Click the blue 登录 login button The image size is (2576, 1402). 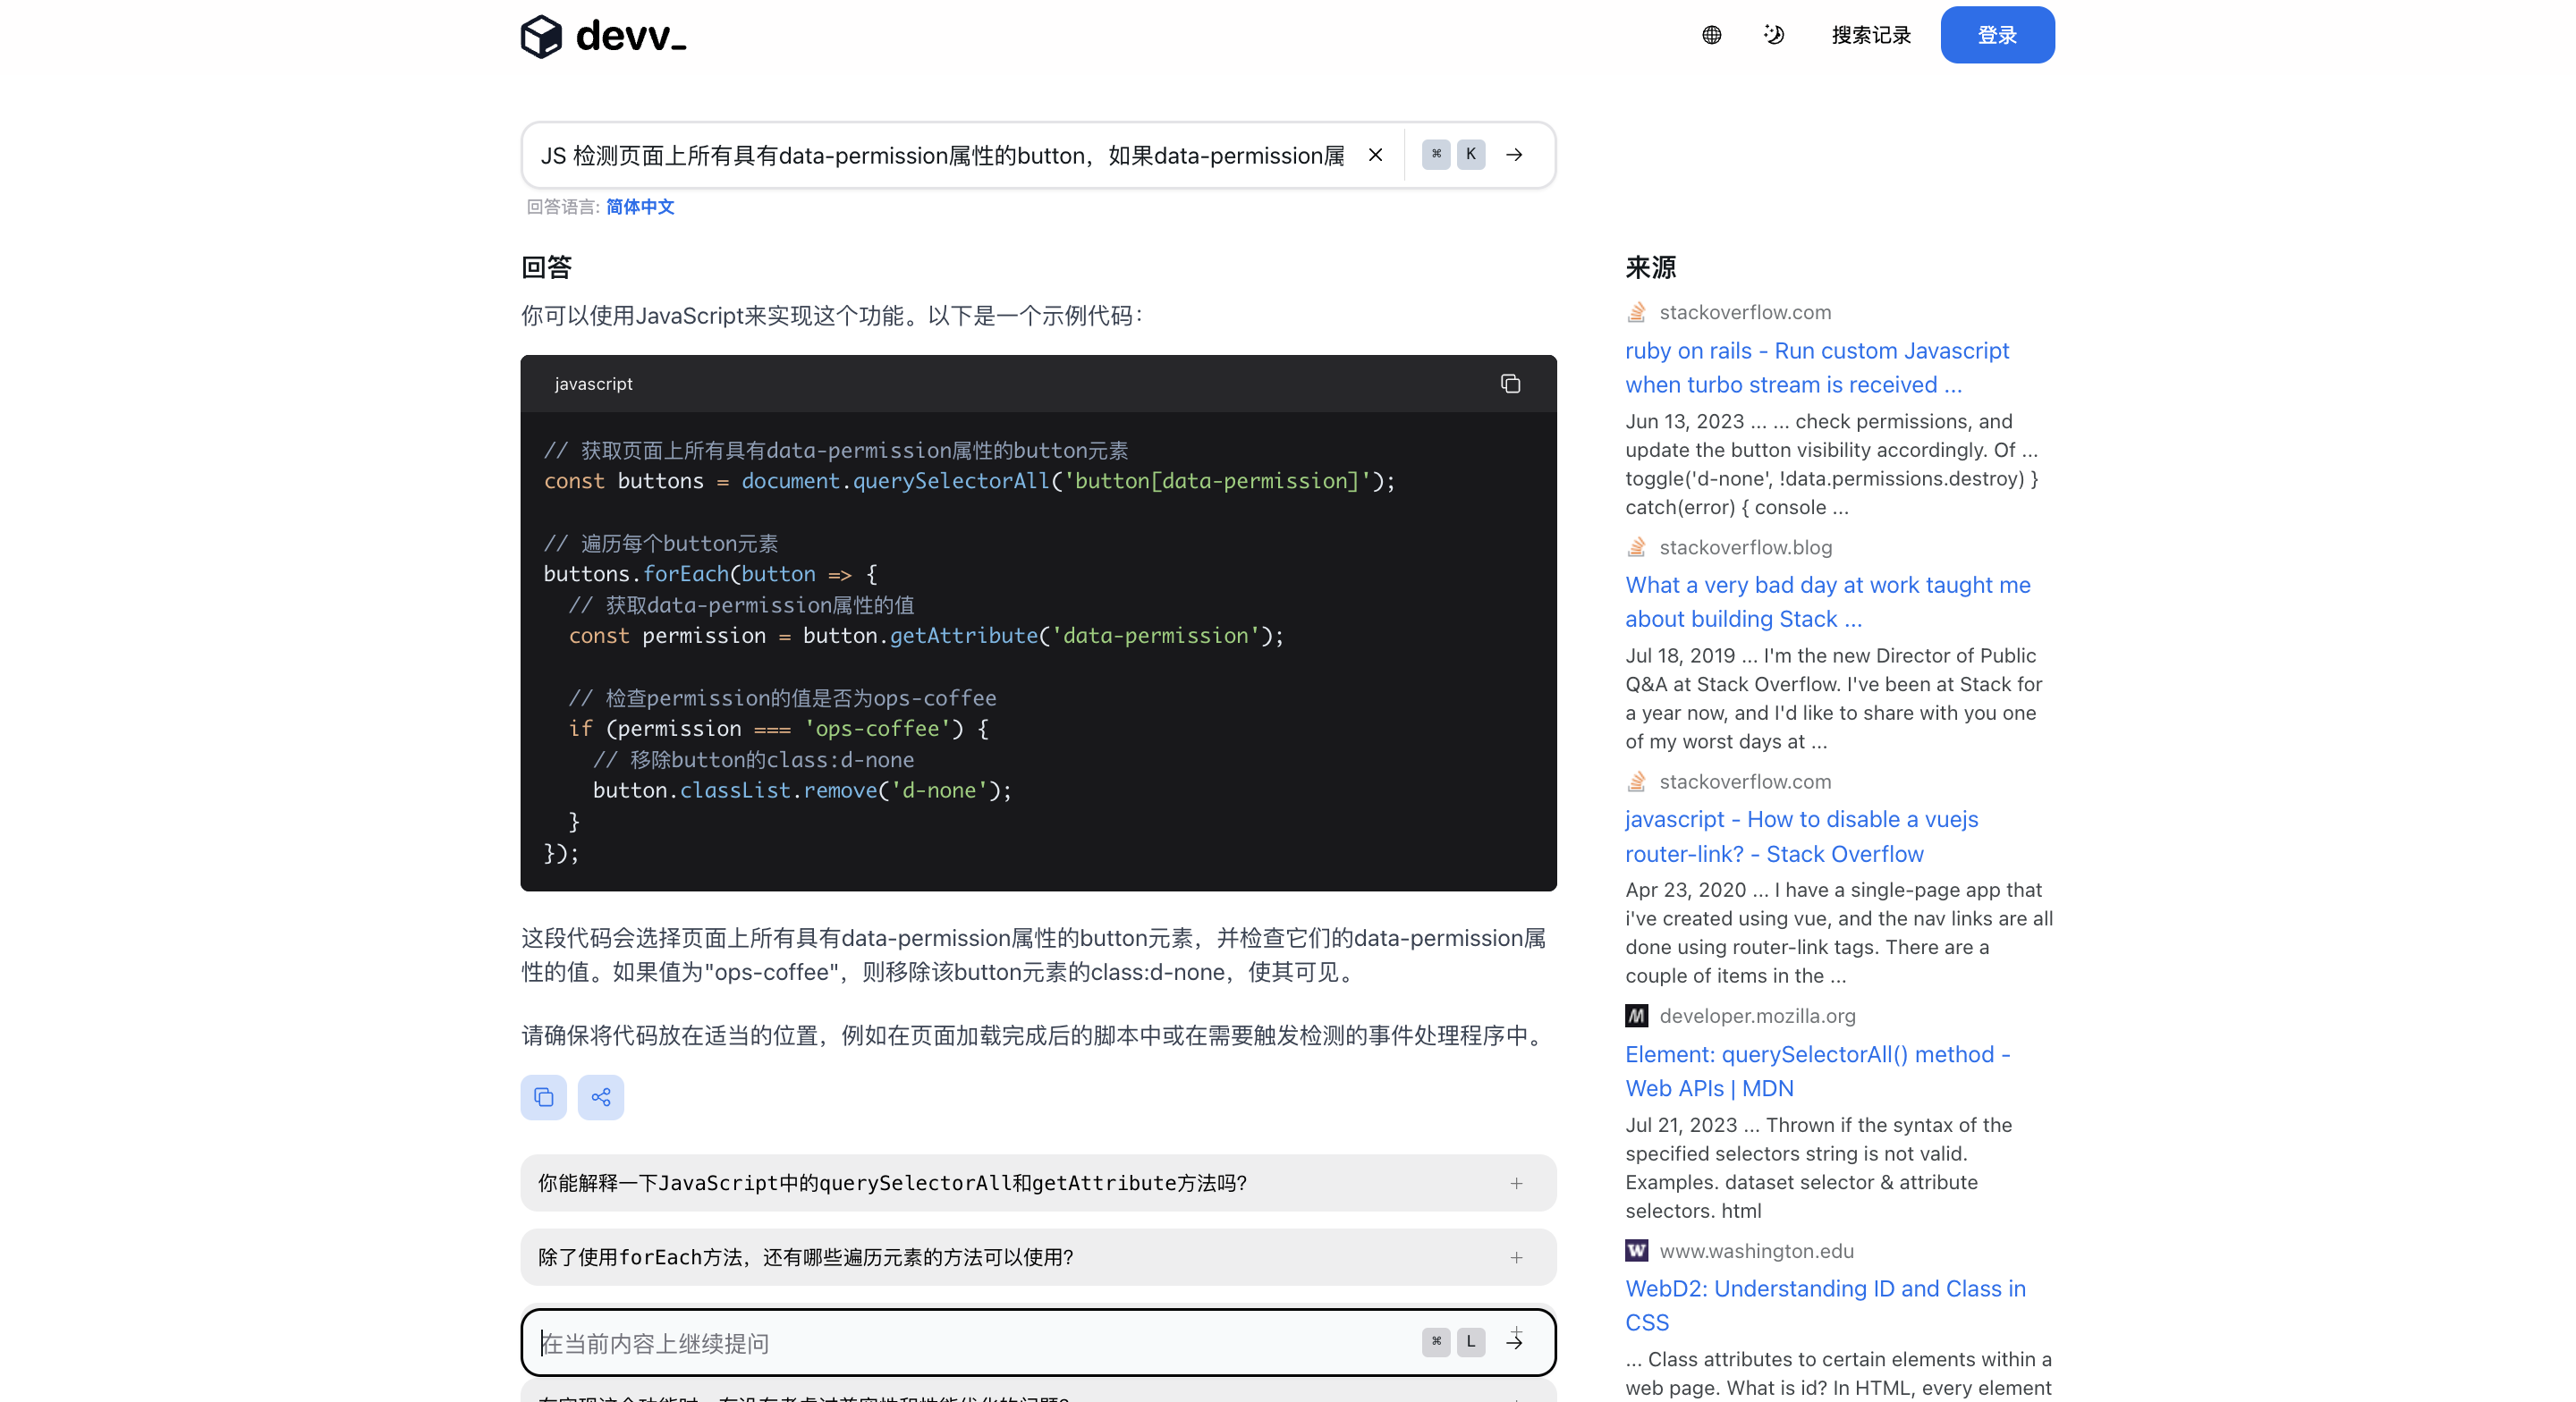pos(1996,35)
